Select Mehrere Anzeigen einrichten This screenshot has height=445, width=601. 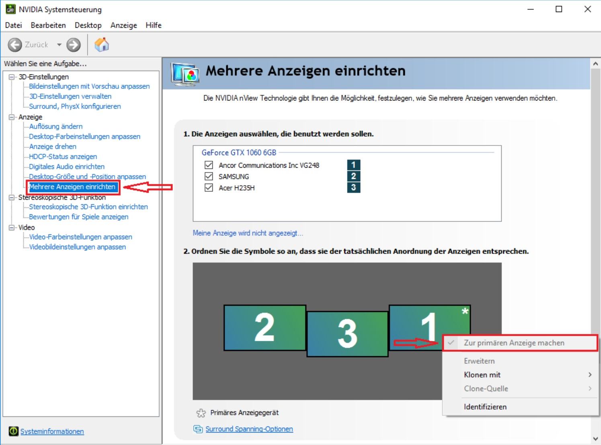[x=72, y=187]
